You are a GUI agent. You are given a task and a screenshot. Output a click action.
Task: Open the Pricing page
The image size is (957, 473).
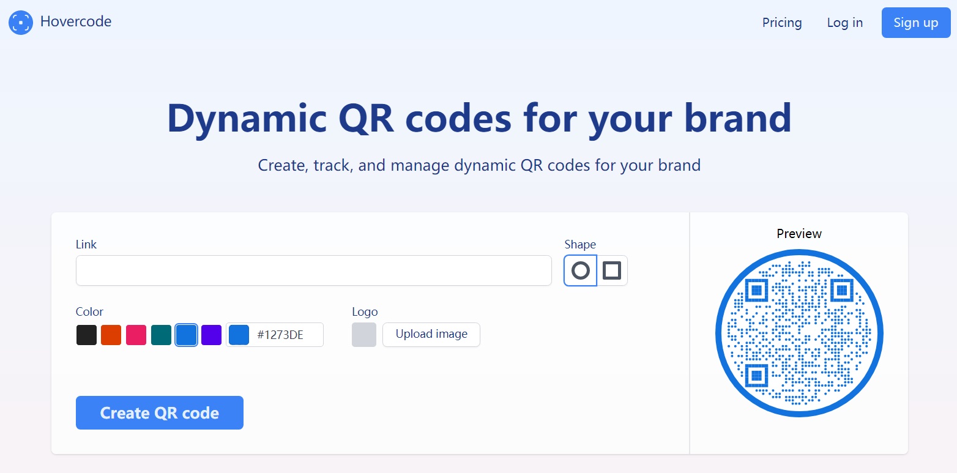point(782,23)
